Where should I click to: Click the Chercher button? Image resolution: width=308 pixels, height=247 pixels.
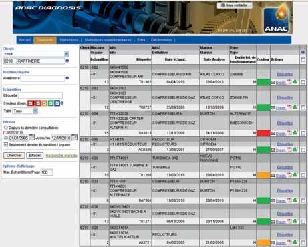coord(14,156)
